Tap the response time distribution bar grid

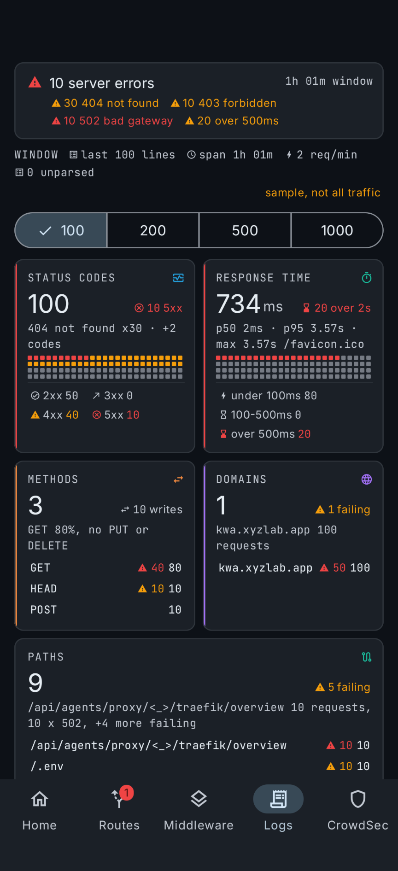293,367
